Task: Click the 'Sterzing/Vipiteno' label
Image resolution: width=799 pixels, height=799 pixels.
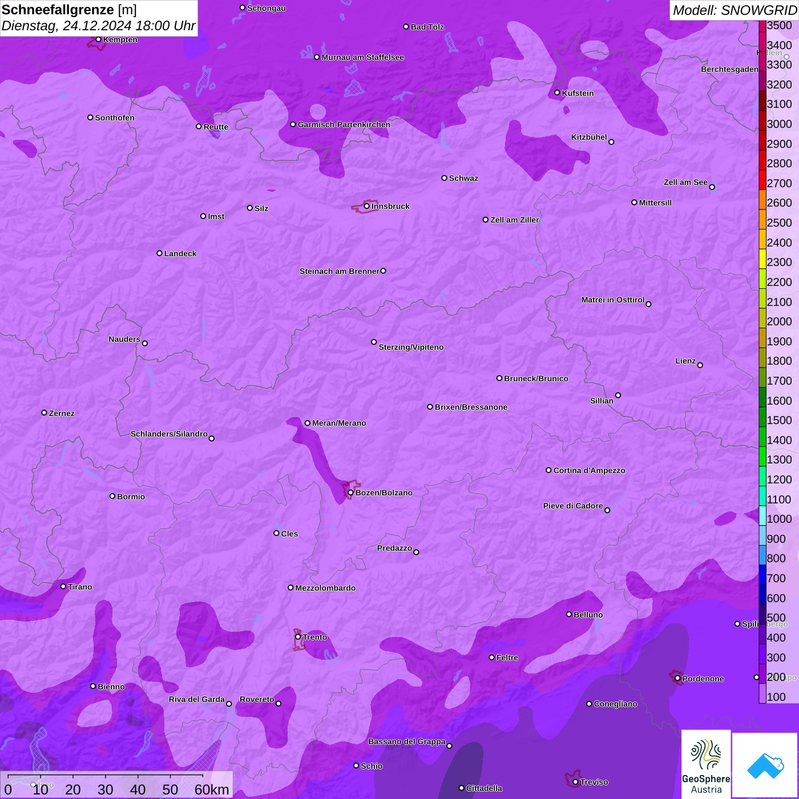Action: [411, 347]
